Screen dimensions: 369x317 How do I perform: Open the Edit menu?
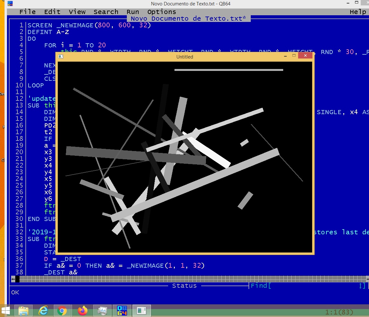52,12
